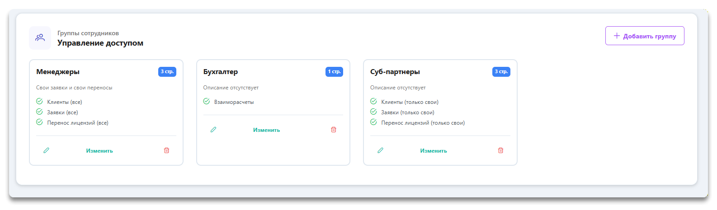Click checkmark next to Клиенты (все)

tap(39, 102)
